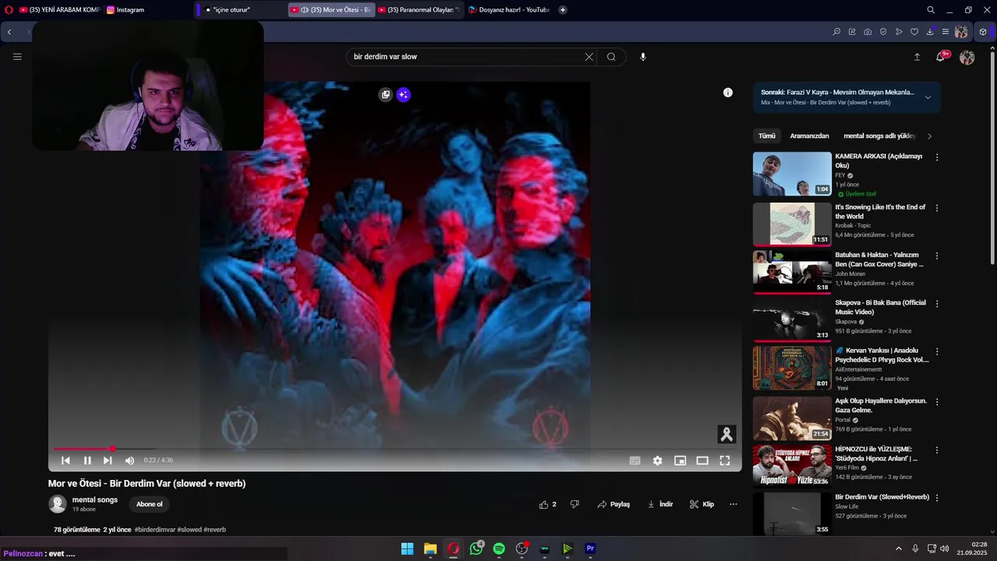Open more actions menu beside Klip
Screen dimensions: 997x561
(733, 504)
